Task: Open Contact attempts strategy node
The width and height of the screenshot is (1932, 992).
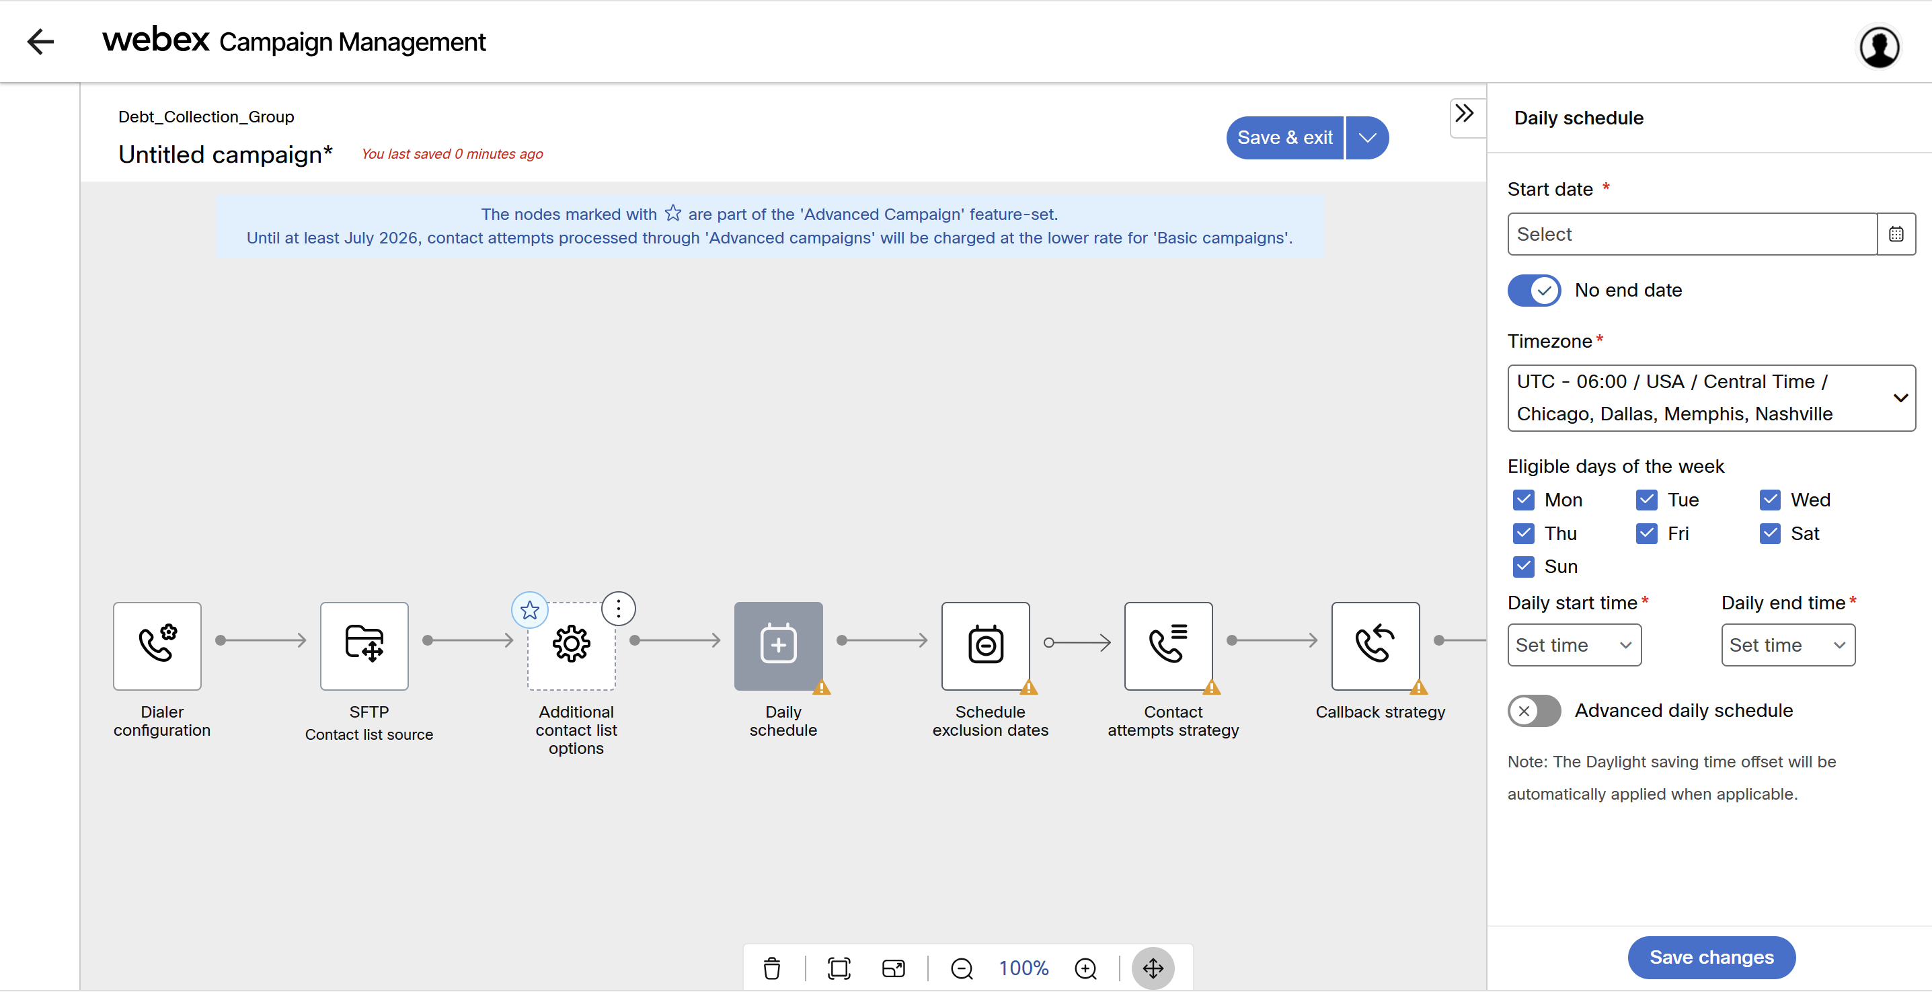Action: point(1168,645)
